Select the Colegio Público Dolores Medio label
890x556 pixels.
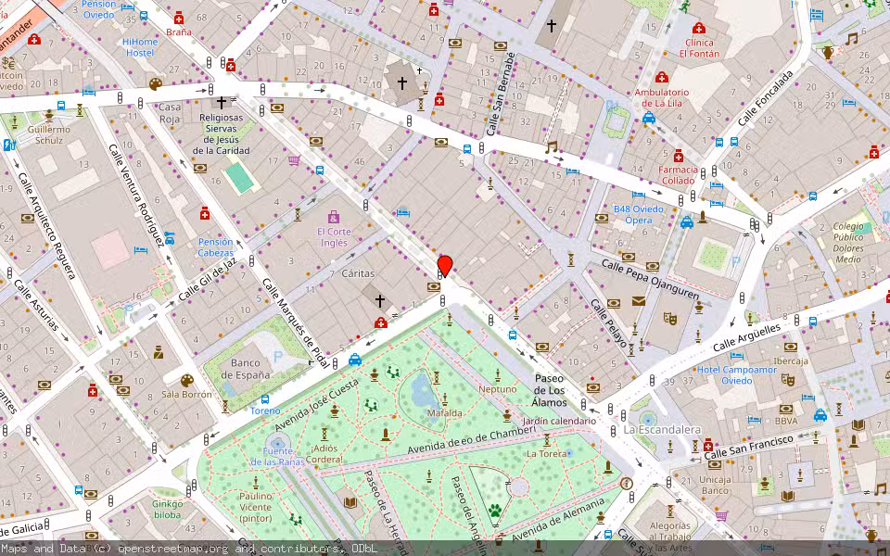coord(848,242)
